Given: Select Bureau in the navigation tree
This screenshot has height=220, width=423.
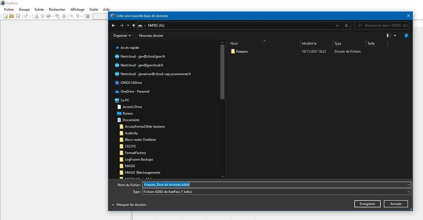Looking at the screenshot, I should (x=128, y=113).
